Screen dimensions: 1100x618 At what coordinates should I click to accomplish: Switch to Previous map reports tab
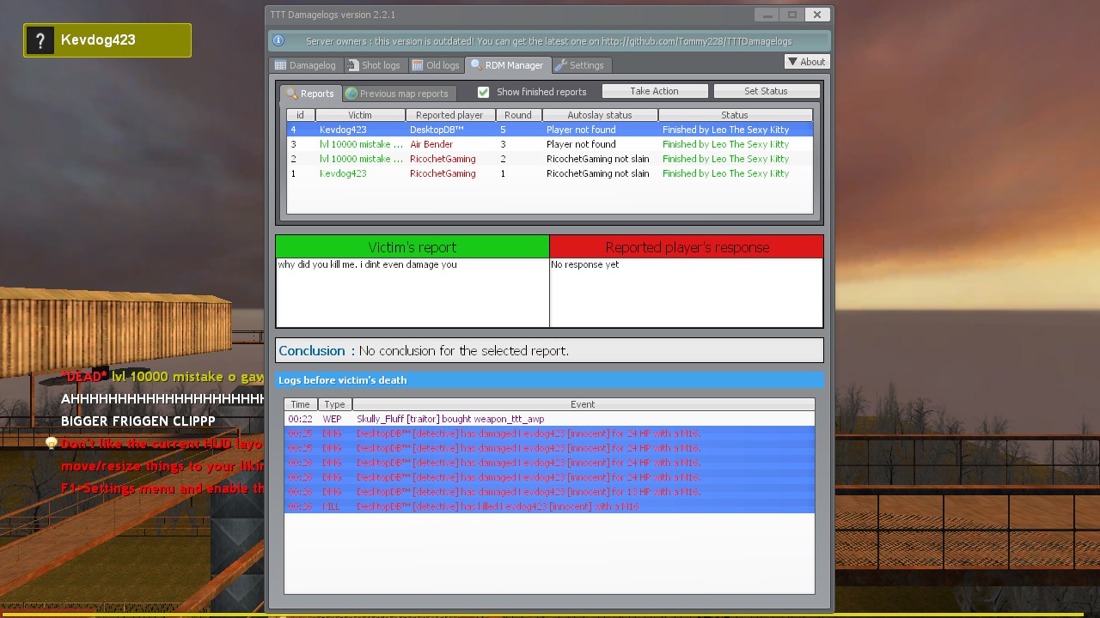[403, 94]
